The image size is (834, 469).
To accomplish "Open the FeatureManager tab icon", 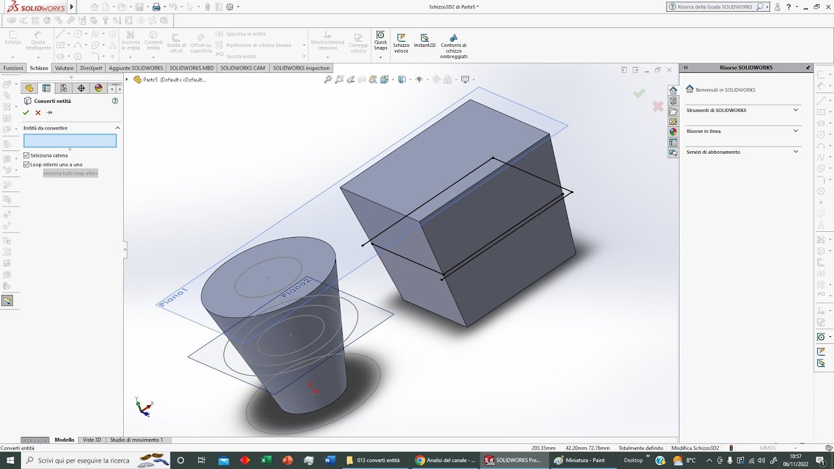I will [x=29, y=89].
